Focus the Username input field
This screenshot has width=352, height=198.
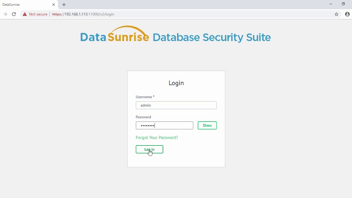tap(176, 105)
